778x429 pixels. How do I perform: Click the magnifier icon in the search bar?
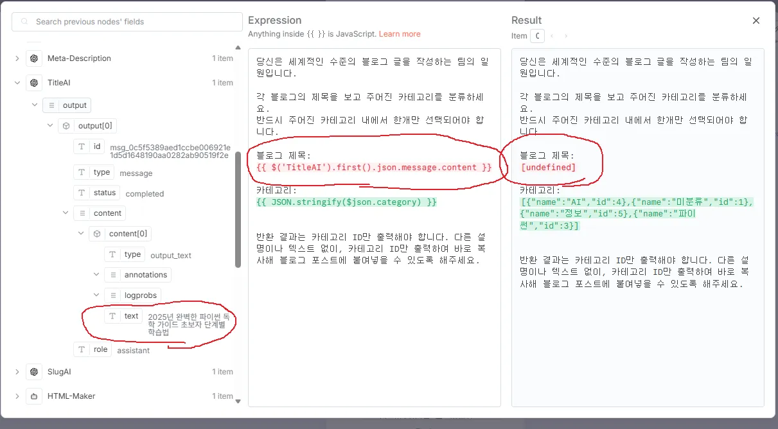point(22,21)
